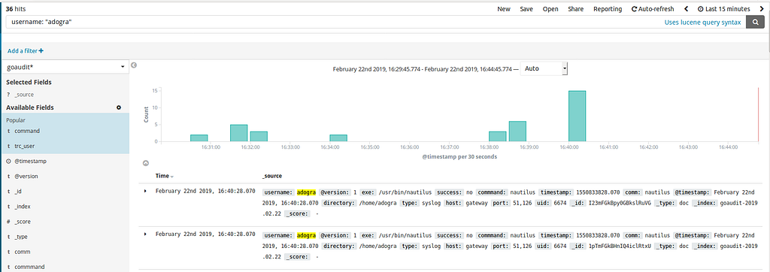The width and height of the screenshot is (770, 272).
Task: Open the goaudit* index pattern dropdown
Action: [x=65, y=67]
